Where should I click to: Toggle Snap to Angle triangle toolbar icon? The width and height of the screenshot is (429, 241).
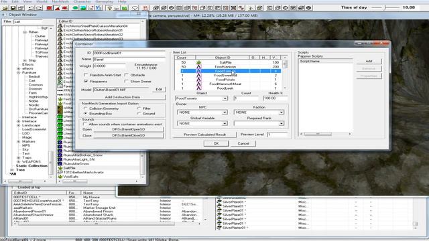point(57,8)
